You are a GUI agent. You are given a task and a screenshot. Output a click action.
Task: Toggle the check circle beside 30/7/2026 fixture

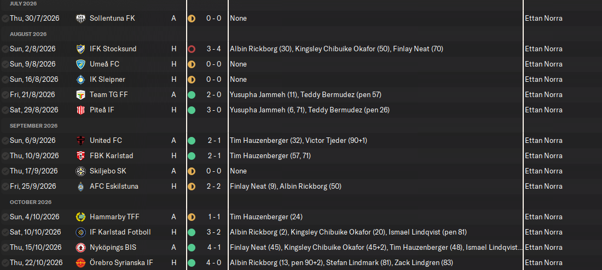point(5,18)
